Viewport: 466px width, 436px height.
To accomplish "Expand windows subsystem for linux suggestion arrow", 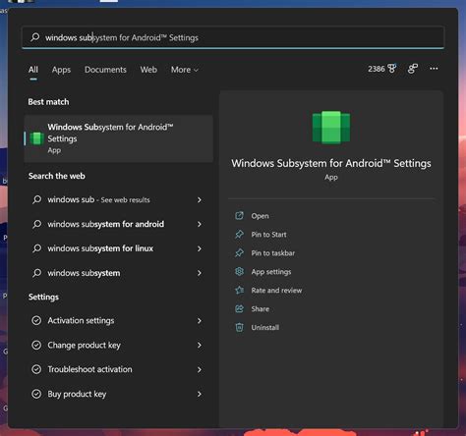I will click(200, 248).
